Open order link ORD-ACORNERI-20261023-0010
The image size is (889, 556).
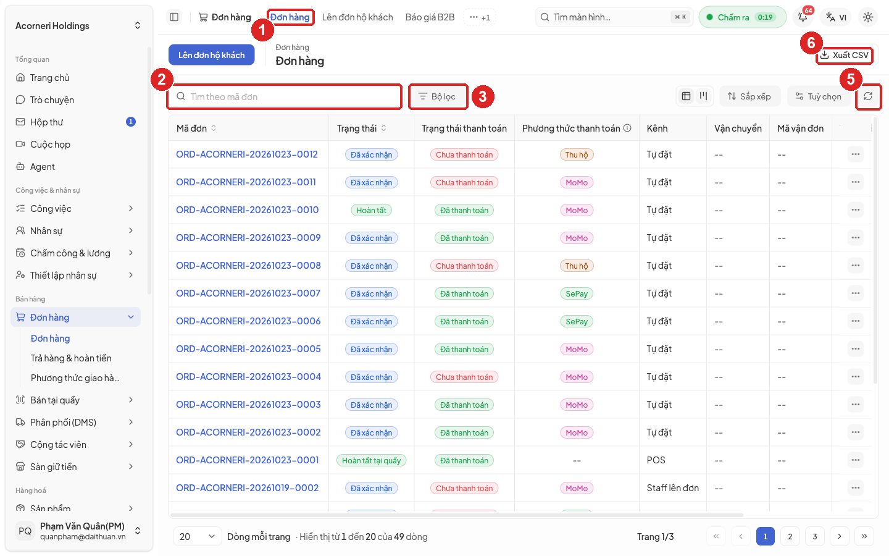pos(248,210)
